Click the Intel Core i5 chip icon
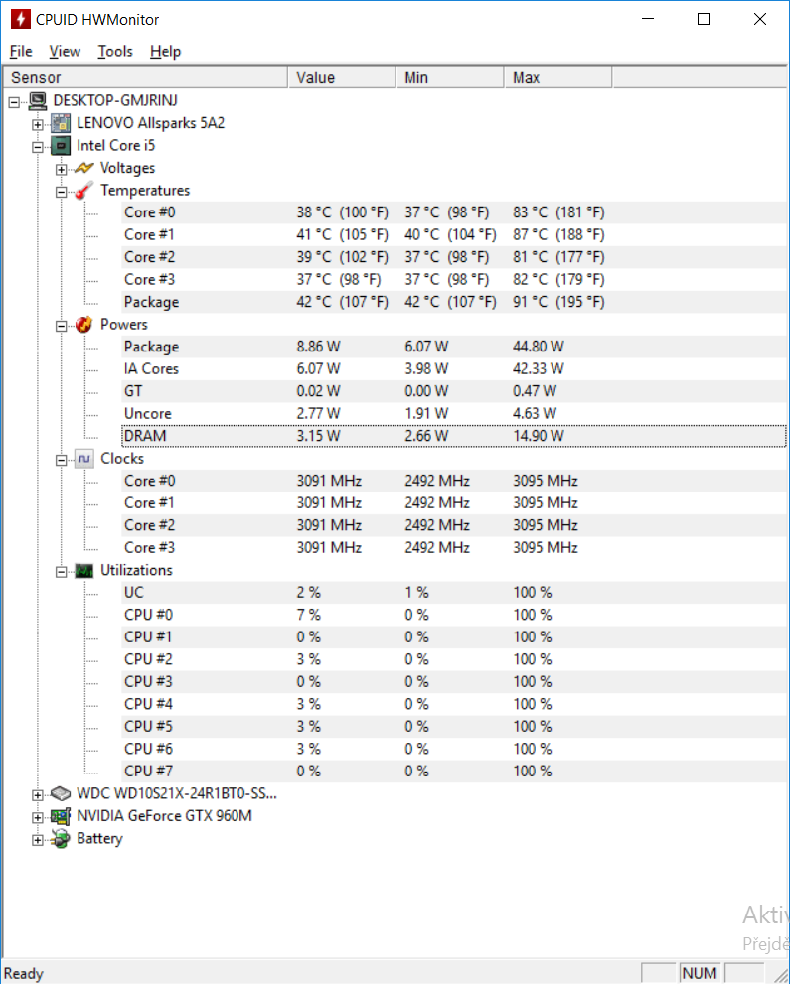The height and width of the screenshot is (984, 790). (x=61, y=146)
